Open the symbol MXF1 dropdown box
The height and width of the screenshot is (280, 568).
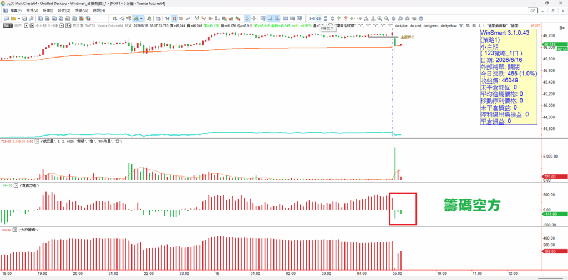[x=26, y=25]
